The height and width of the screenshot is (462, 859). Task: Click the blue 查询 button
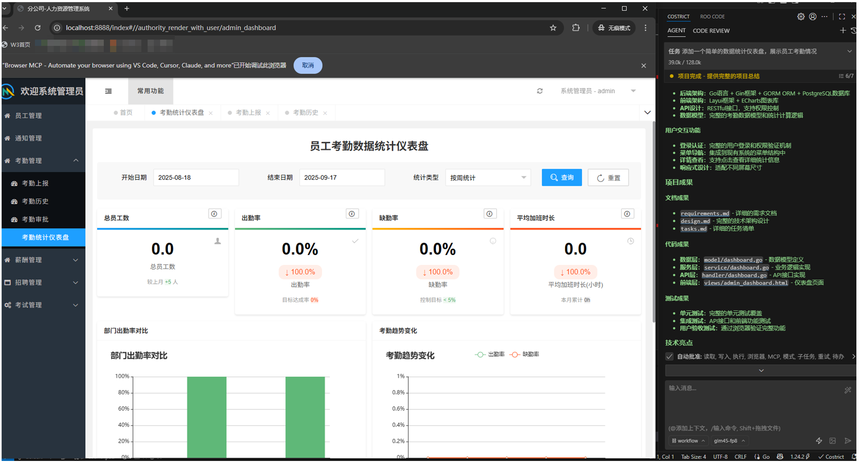pyautogui.click(x=562, y=178)
